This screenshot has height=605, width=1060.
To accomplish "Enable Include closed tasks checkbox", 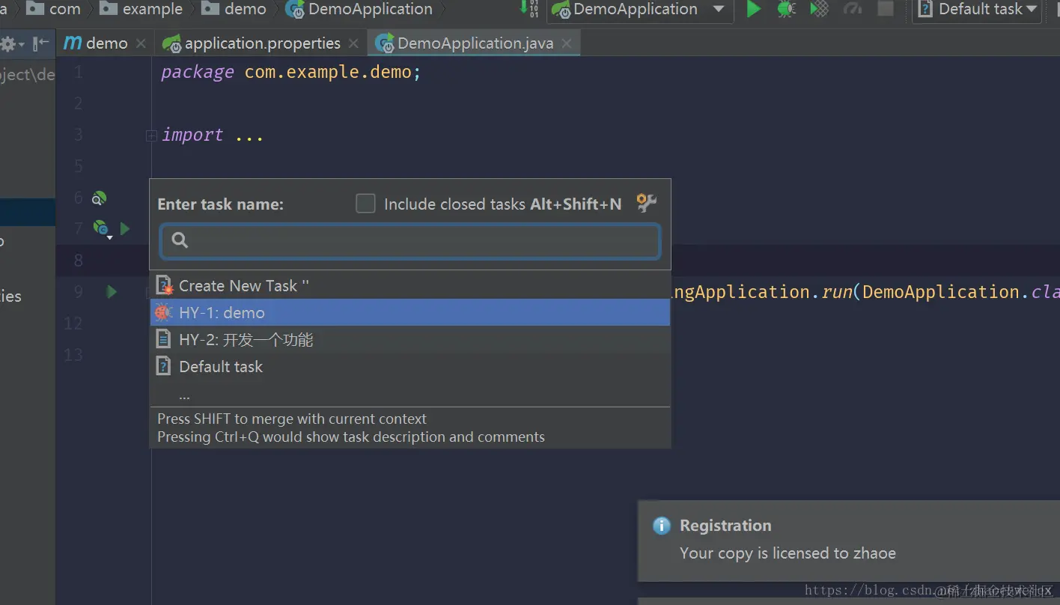I will 365,204.
